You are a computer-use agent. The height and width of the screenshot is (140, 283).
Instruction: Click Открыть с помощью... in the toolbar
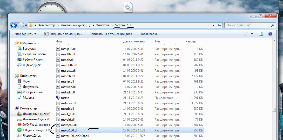click(63, 34)
